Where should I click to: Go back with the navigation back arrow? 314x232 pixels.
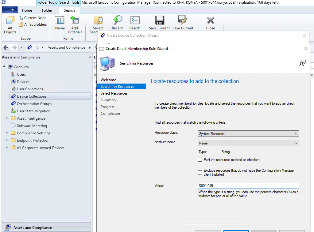6,47
